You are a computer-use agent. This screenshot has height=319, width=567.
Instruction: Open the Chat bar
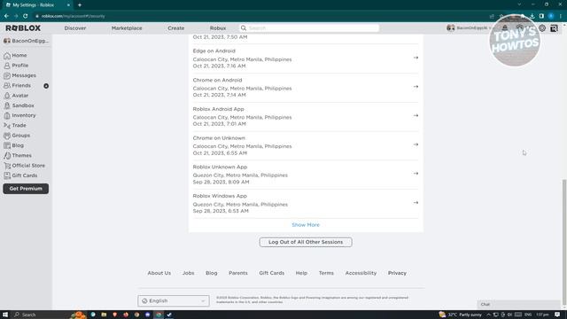point(518,304)
